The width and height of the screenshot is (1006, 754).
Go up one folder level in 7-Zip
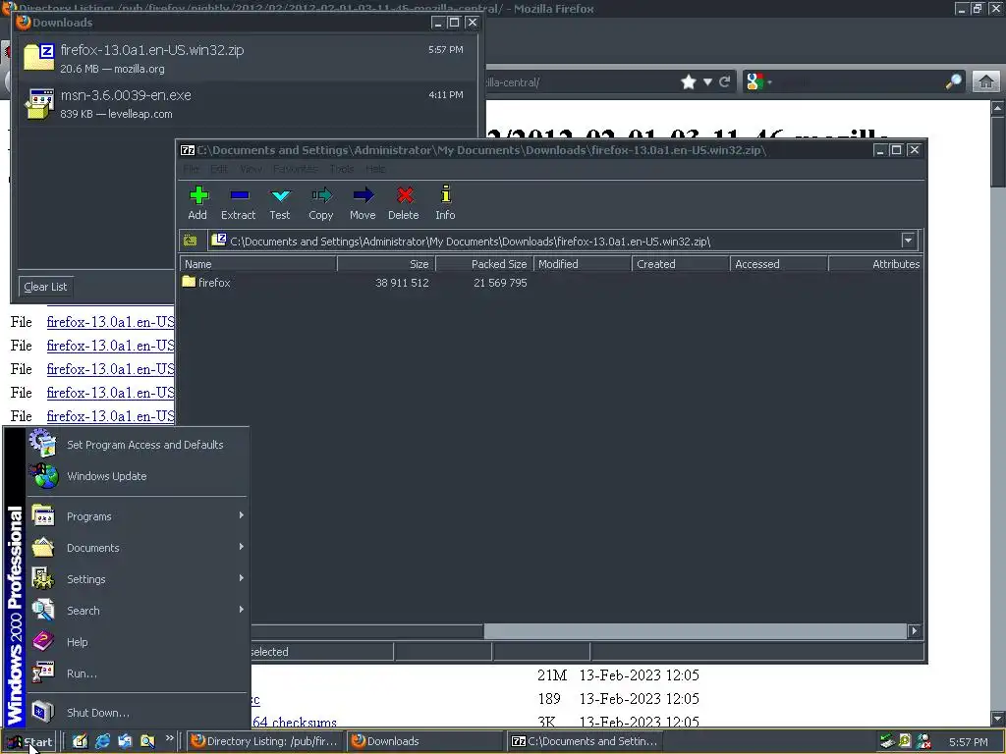coord(190,241)
